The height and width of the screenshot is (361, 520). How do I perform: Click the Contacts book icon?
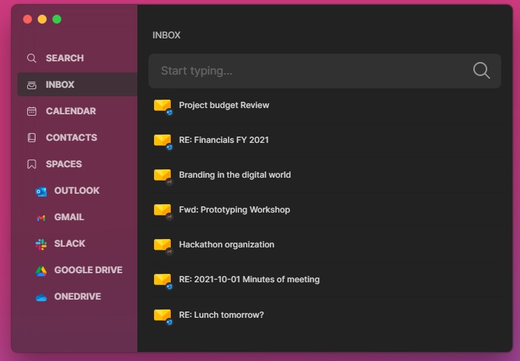pos(31,138)
